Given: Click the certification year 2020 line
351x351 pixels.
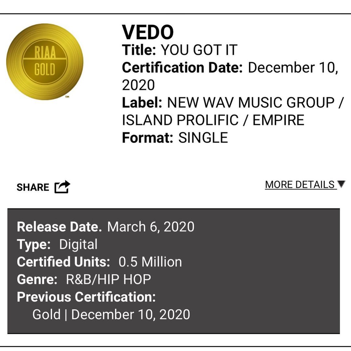Looking at the screenshot, I should [138, 85].
